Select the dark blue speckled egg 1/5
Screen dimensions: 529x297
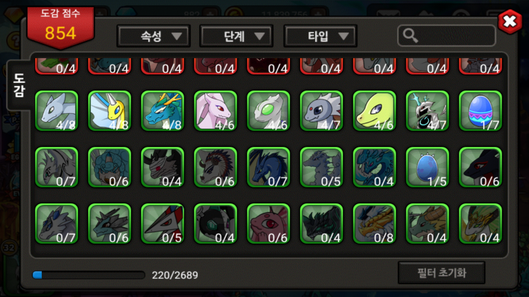427,167
